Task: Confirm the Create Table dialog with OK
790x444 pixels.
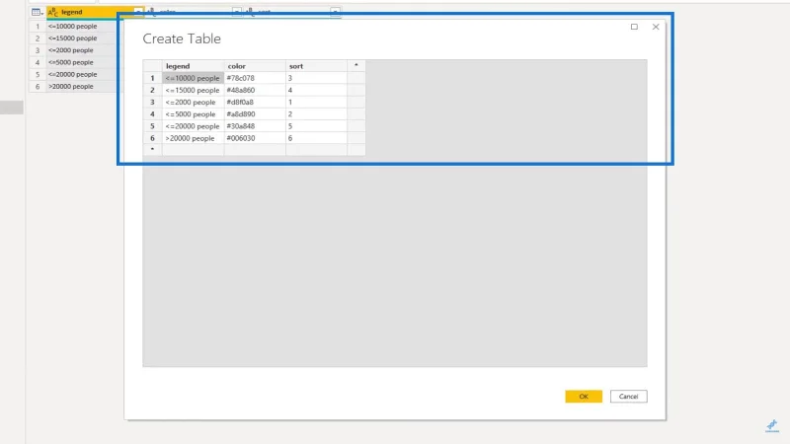Action: point(584,397)
